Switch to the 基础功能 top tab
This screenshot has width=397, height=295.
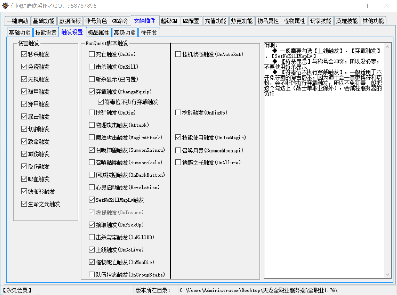[44, 21]
